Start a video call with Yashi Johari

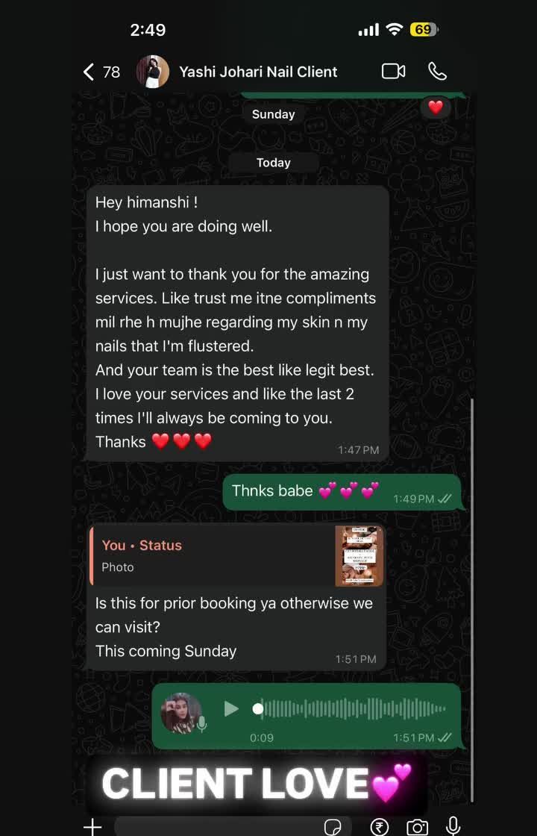click(x=393, y=72)
